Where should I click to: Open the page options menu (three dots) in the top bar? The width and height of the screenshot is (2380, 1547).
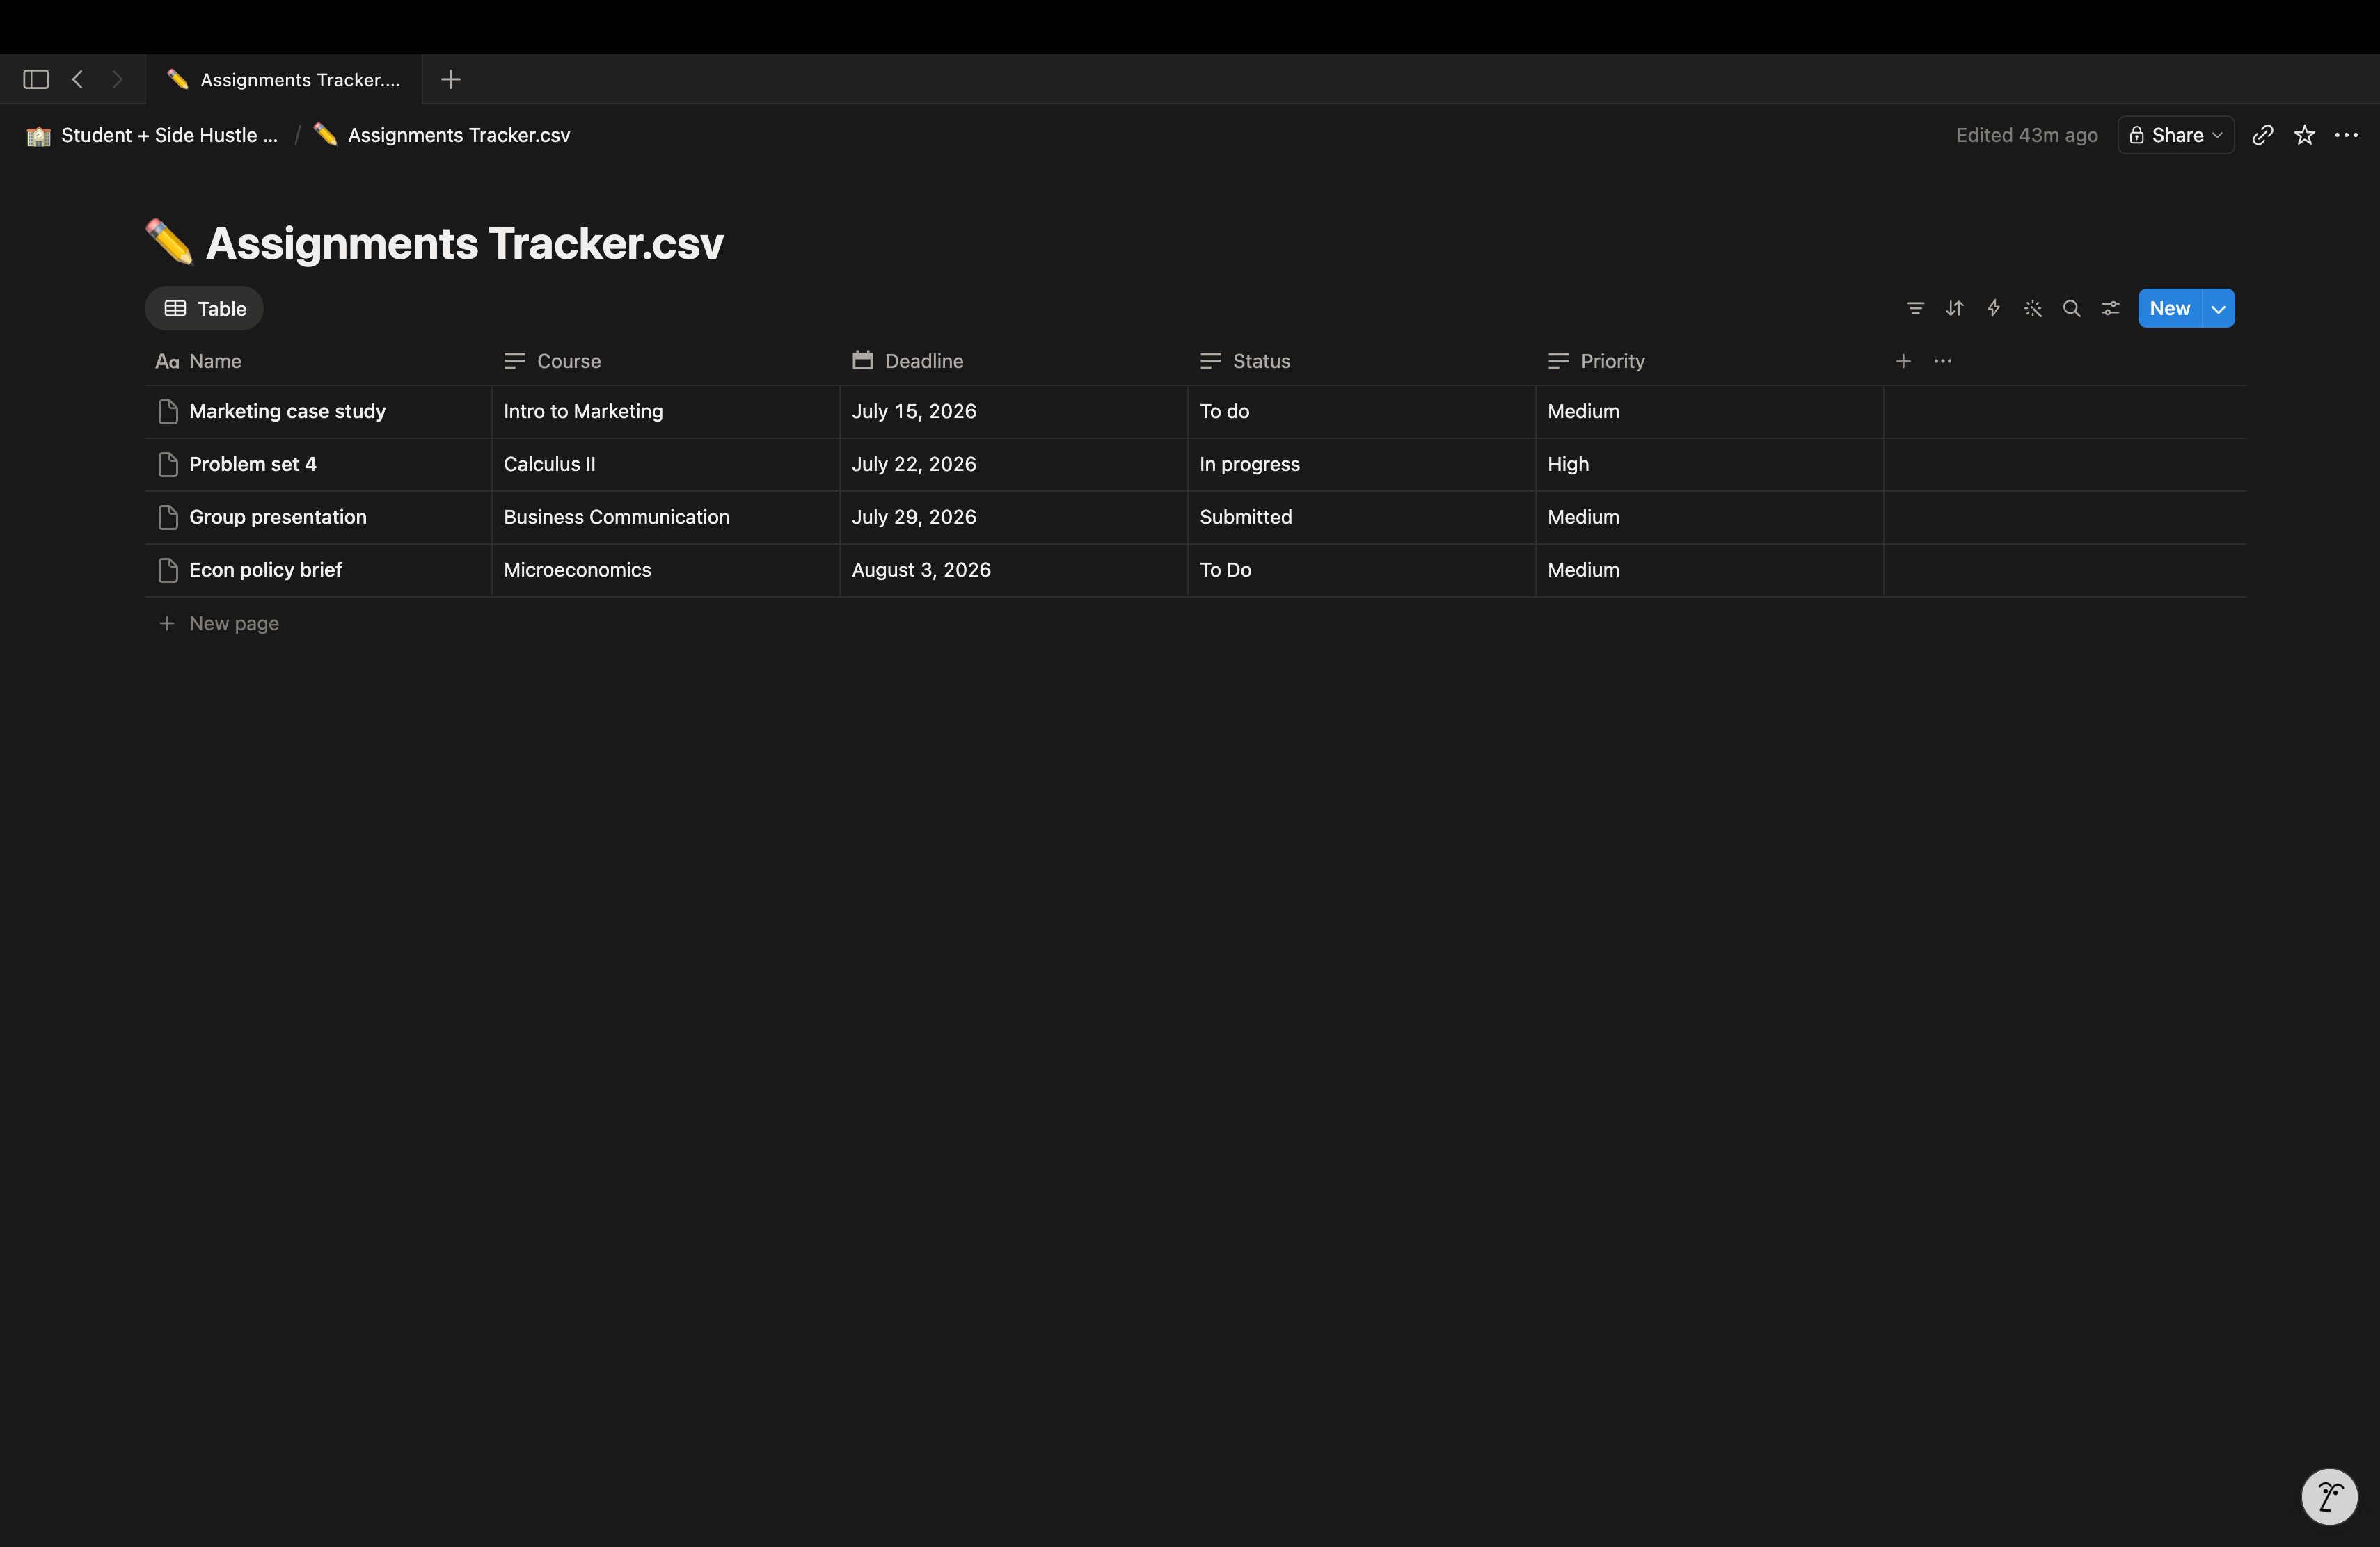point(2346,135)
